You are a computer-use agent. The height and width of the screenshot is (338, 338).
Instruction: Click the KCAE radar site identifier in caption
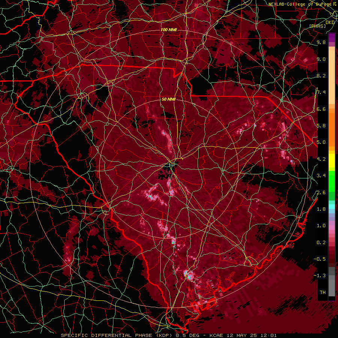click(217, 335)
